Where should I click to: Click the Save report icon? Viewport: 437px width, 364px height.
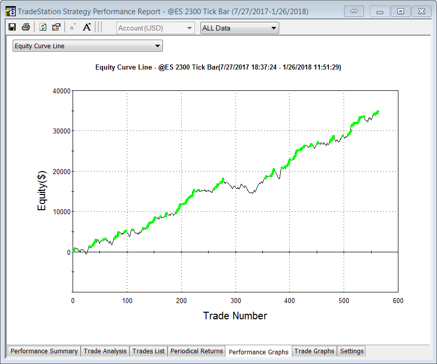pos(12,27)
